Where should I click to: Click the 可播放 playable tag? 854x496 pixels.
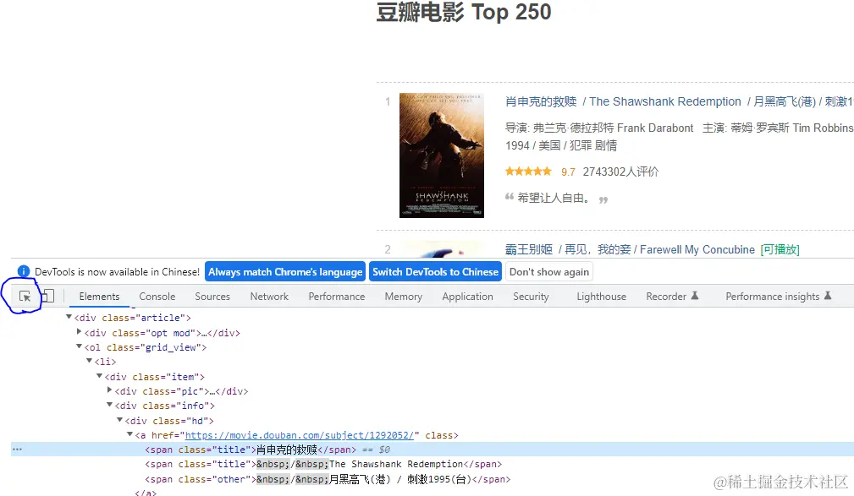(780, 249)
